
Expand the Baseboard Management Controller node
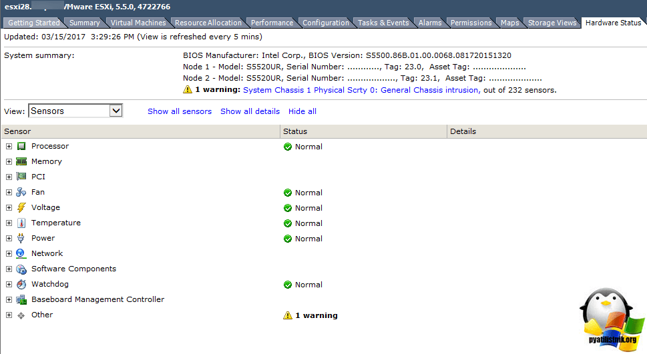coord(9,299)
